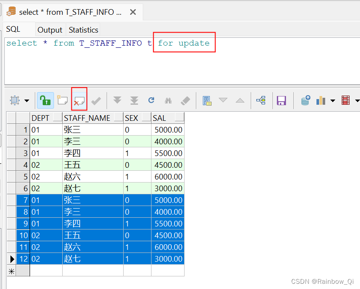Click the insert new record icon
The image size is (360, 289).
(62, 100)
